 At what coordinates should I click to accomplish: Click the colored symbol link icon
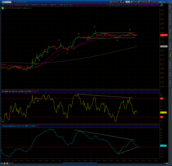point(14,2)
